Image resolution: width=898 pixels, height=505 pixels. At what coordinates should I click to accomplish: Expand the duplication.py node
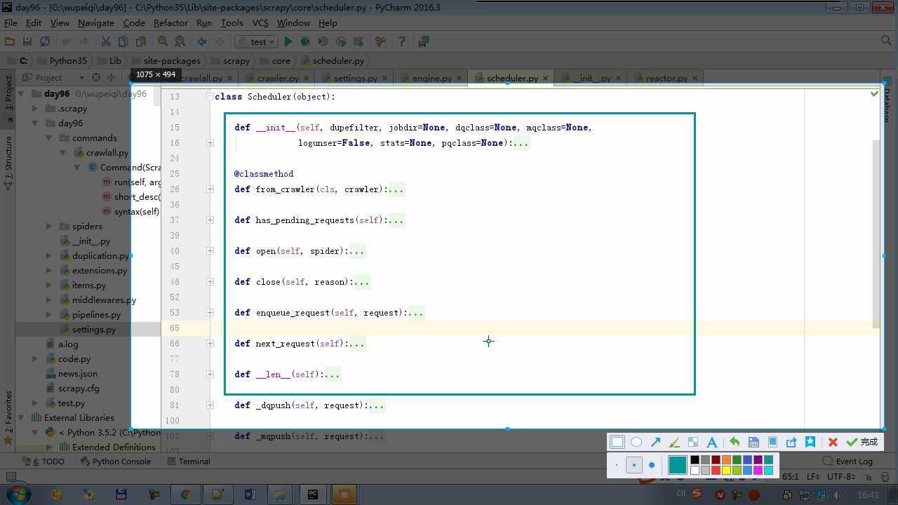point(49,256)
